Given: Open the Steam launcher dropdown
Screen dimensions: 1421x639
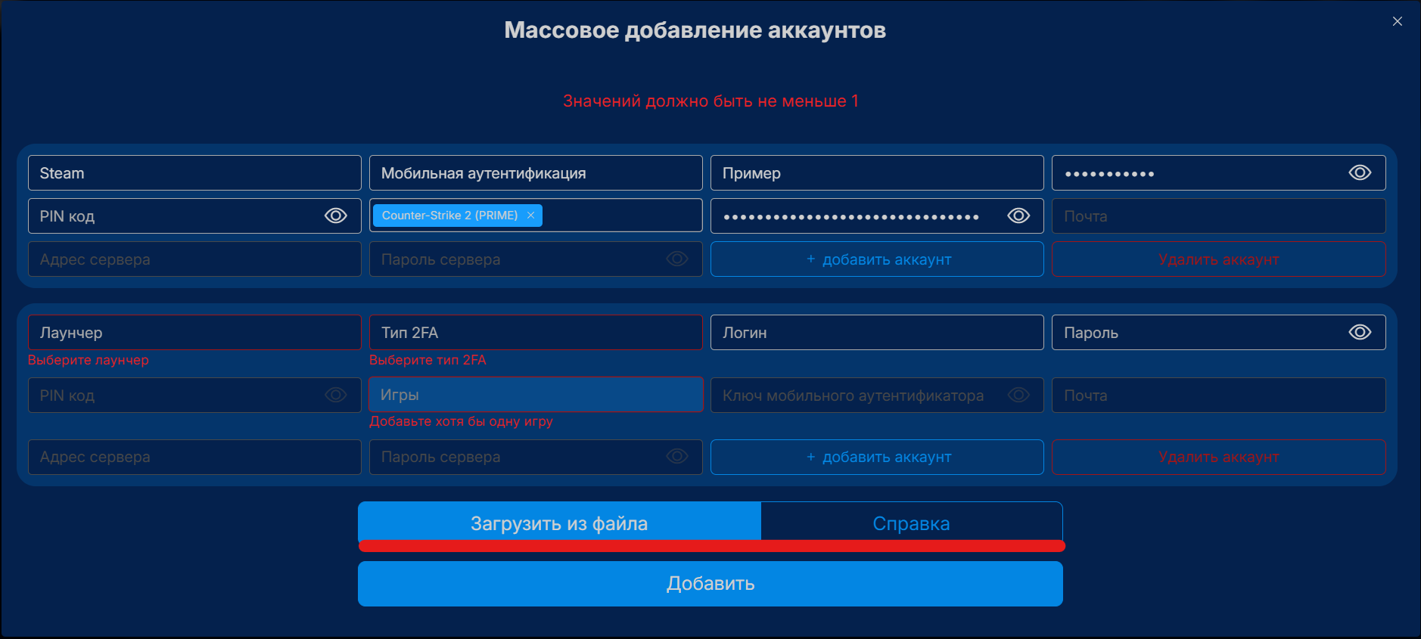Looking at the screenshot, I should [194, 173].
